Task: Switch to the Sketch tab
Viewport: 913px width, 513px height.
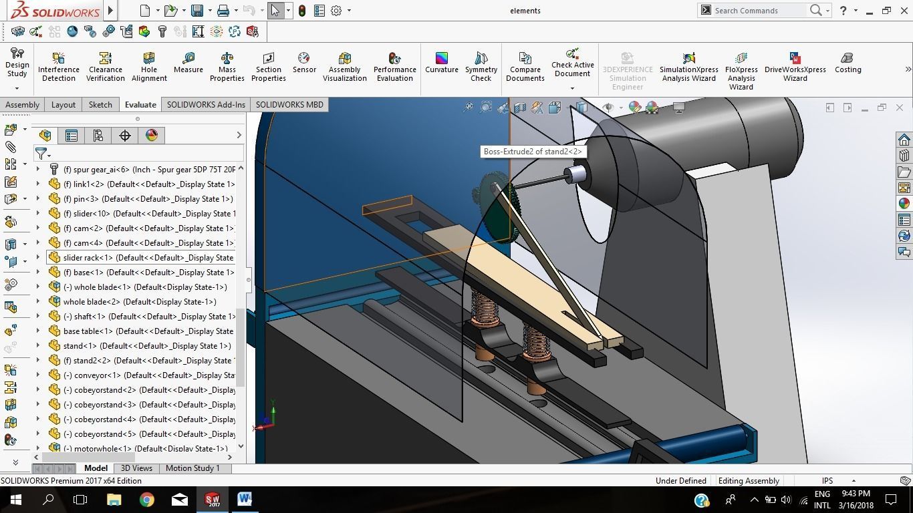Action: 100,105
